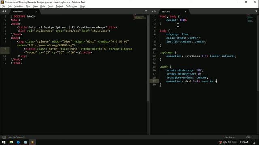Click the <!DOCTYPE html> line
259x145 pixels.
[23, 17]
